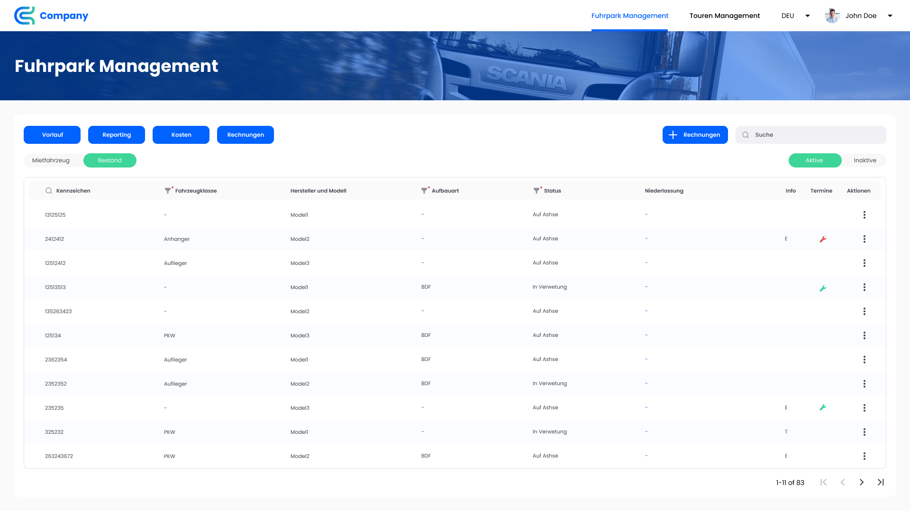Image resolution: width=910 pixels, height=511 pixels.
Task: Select license plate 135263423
Action: 58,311
